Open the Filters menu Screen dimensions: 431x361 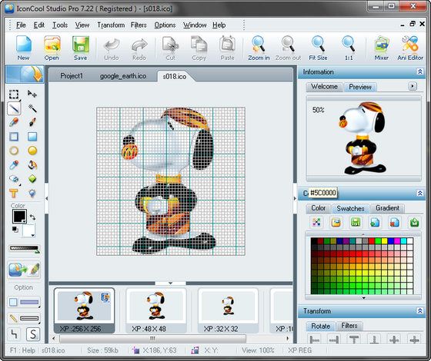click(x=139, y=25)
